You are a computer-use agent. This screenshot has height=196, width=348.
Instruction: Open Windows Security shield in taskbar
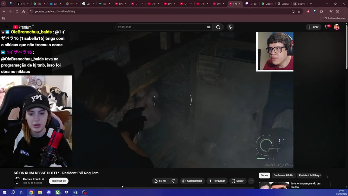click(x=67, y=192)
